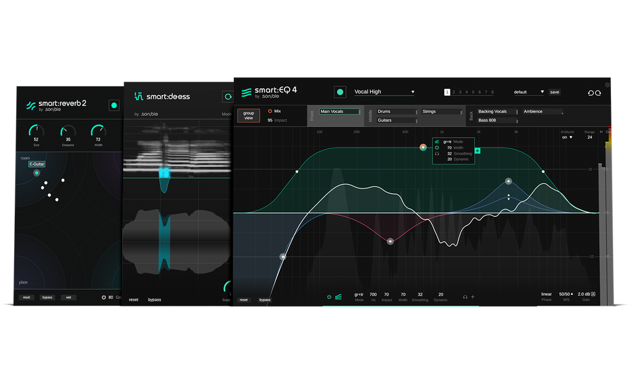Adjust the Width knob in smart:reverb 2

coord(98,131)
